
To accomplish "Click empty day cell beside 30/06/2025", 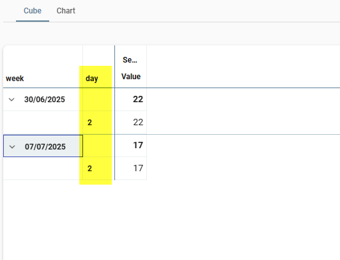I will 98,100.
